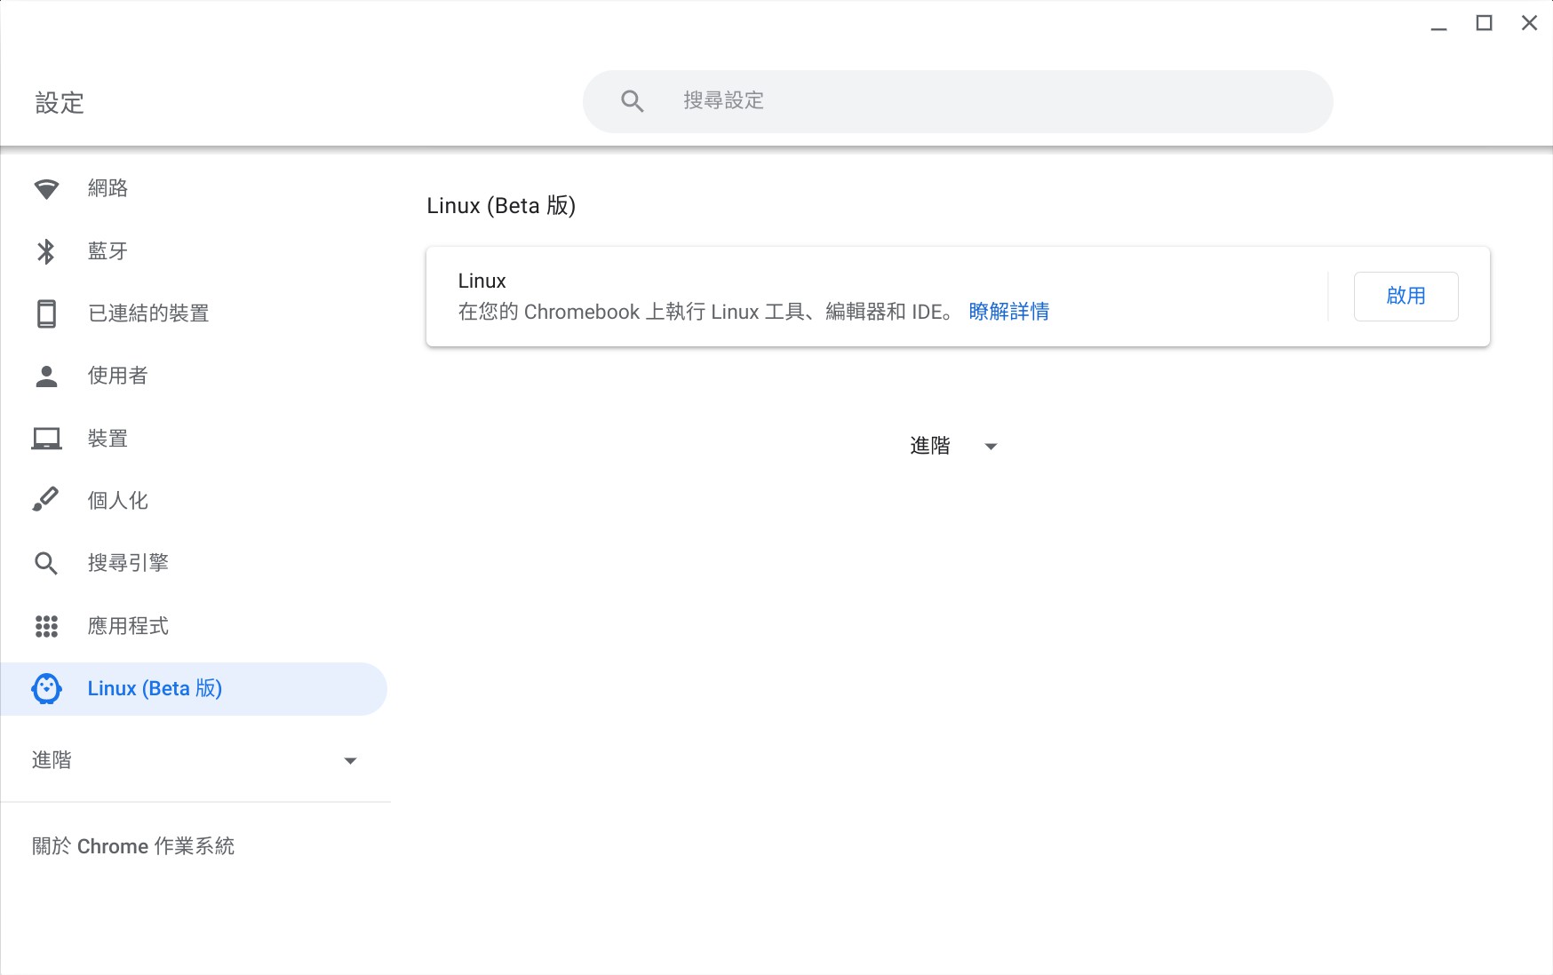Focus the 搜尋設定 search field

pyautogui.click(x=977, y=101)
